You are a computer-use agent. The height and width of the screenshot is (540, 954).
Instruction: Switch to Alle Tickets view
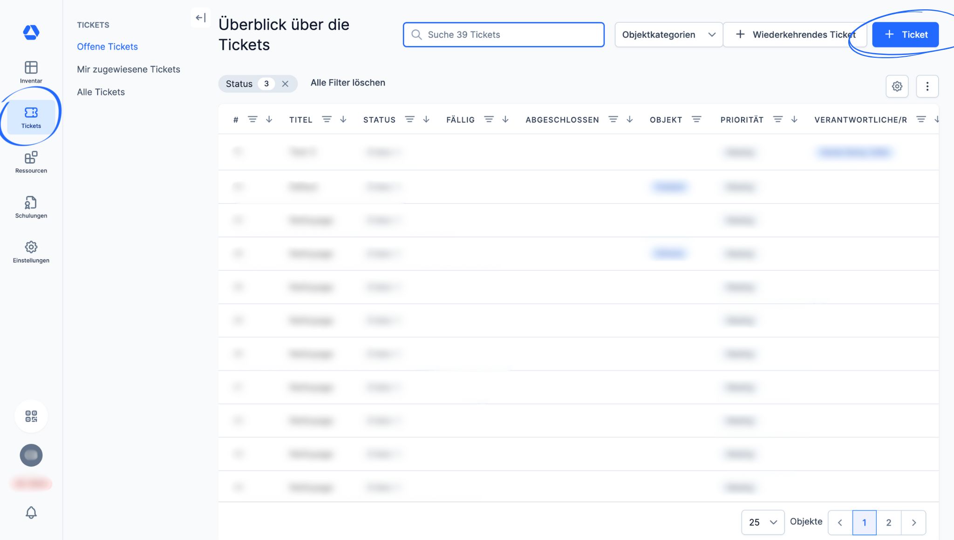click(x=101, y=92)
